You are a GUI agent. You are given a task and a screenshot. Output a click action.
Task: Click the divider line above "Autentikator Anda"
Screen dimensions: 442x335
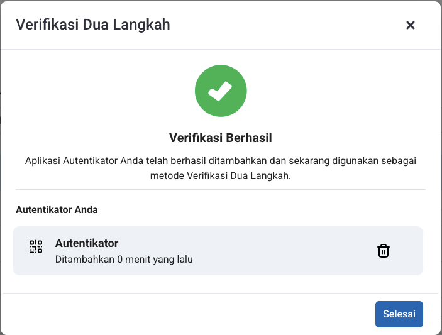(221, 189)
